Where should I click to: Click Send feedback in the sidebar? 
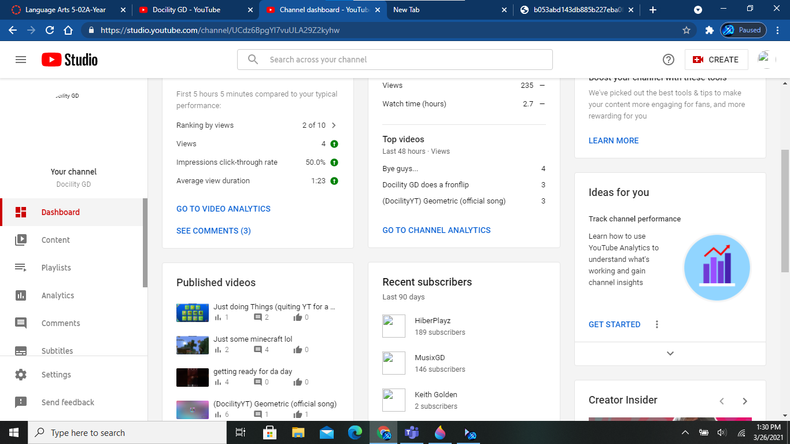click(68, 402)
